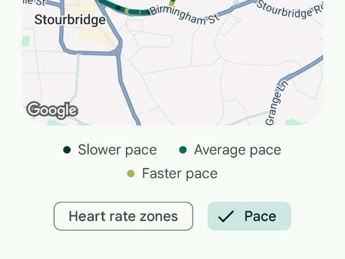Toggle the Pace filter chip

[250, 216]
